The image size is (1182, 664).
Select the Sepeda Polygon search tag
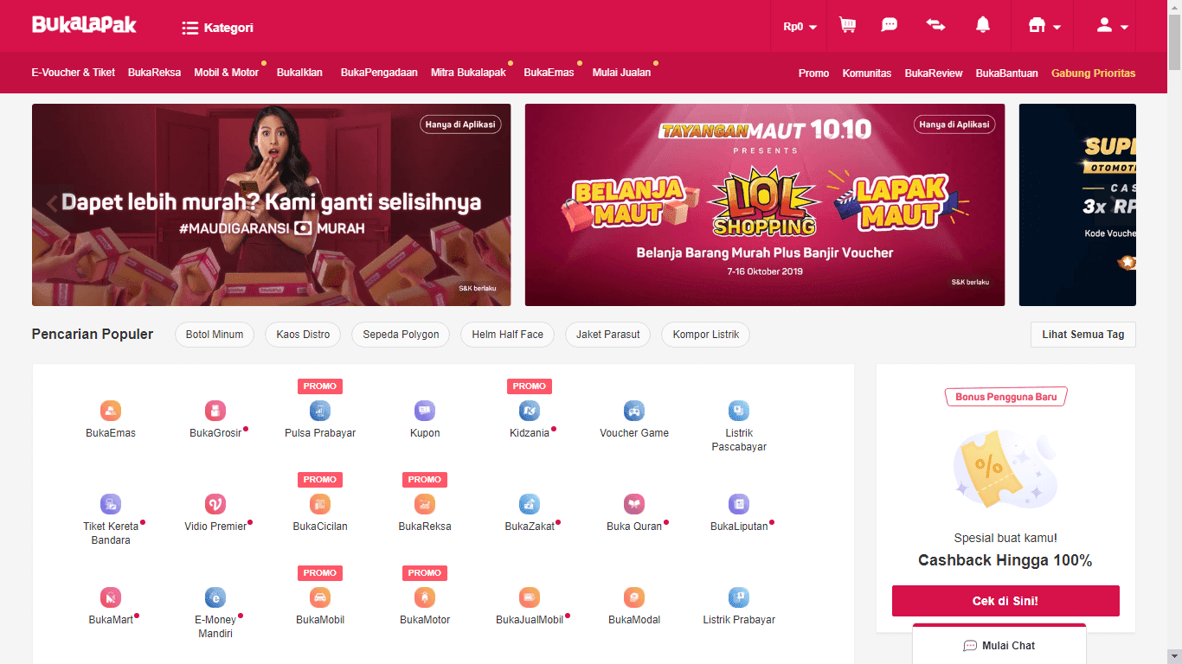coord(401,335)
